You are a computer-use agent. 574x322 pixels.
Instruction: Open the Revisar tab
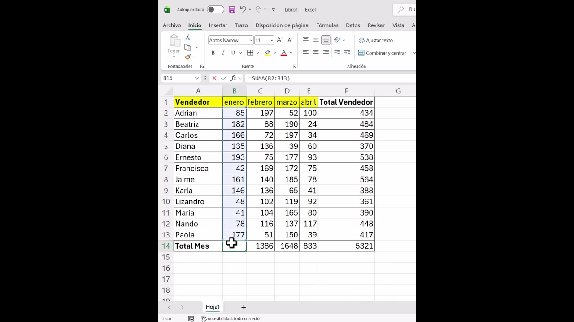point(376,25)
